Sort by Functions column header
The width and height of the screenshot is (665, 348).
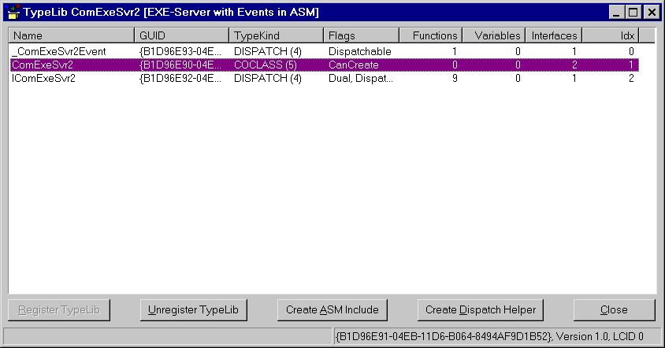tap(431, 35)
